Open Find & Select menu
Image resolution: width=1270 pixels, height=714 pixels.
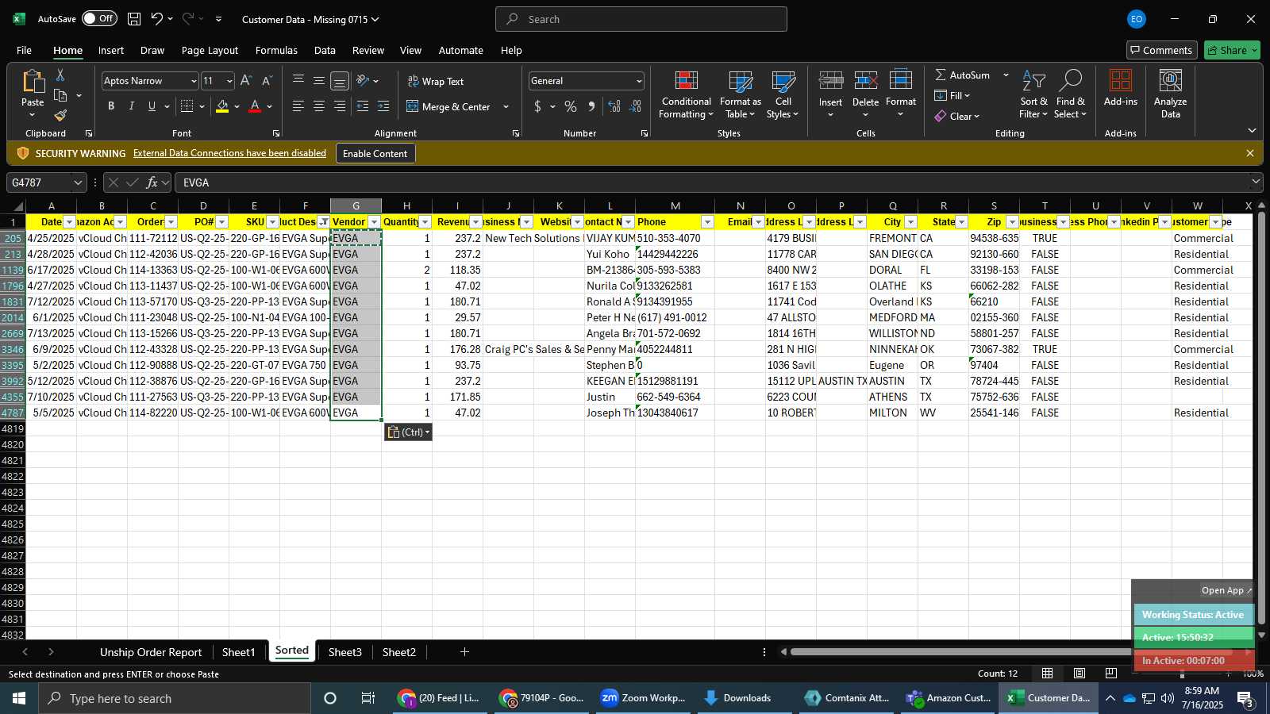[x=1070, y=94]
